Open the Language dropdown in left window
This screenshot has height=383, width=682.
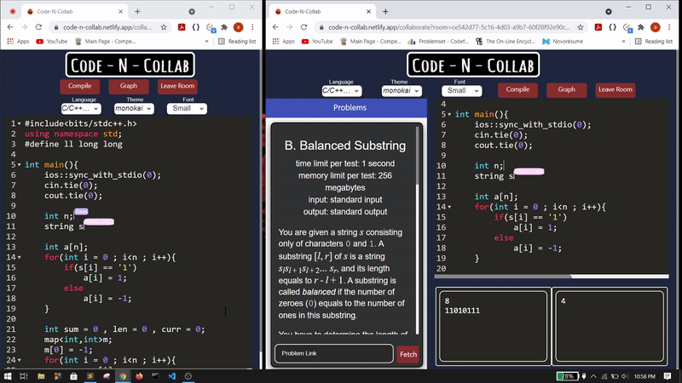(81, 108)
